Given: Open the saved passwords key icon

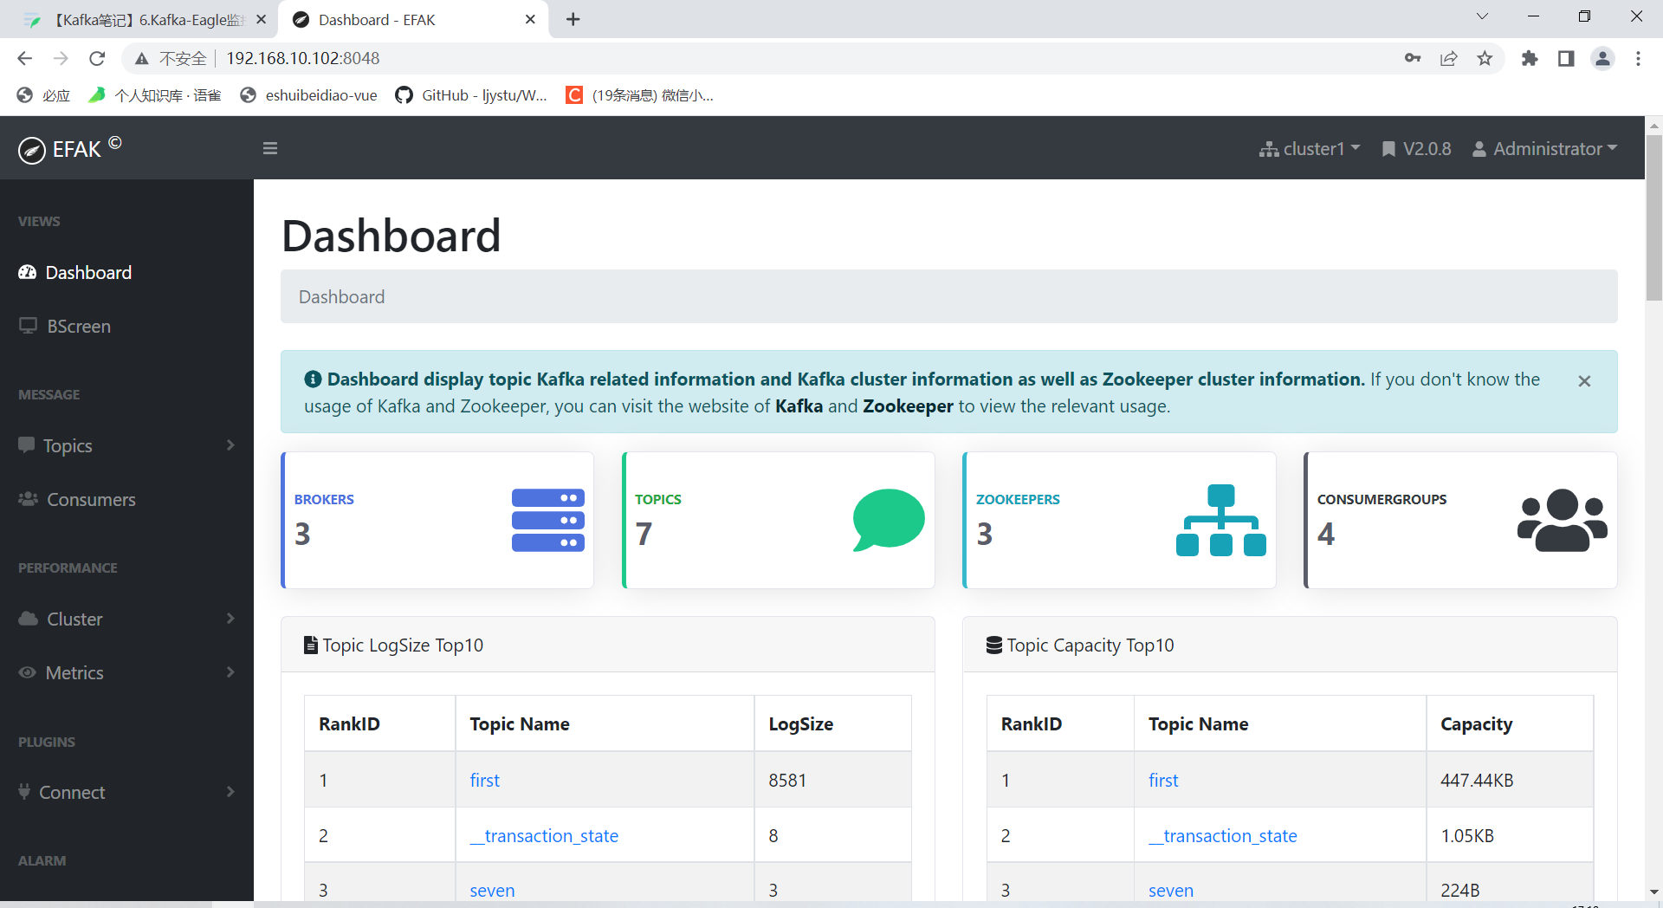Looking at the screenshot, I should 1413,59.
